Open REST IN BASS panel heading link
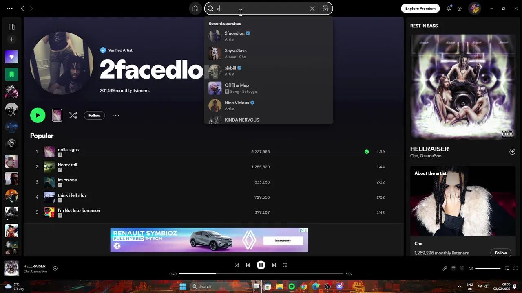 click(x=424, y=26)
